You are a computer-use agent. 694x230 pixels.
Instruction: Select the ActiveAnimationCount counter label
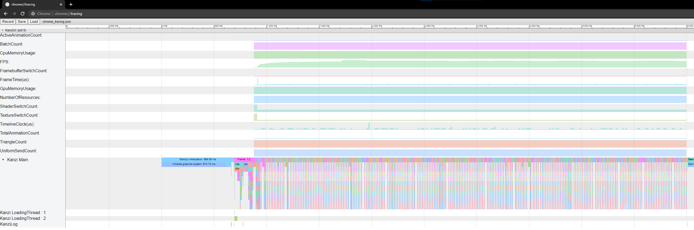click(x=21, y=35)
